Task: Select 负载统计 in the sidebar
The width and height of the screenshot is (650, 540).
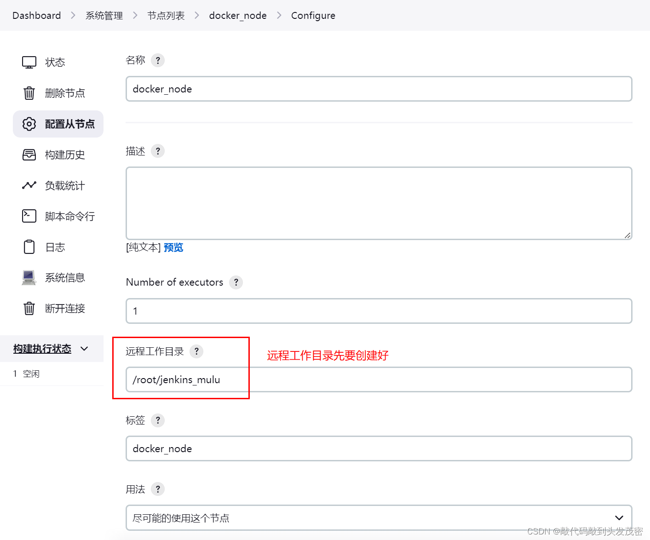Action: point(58,185)
